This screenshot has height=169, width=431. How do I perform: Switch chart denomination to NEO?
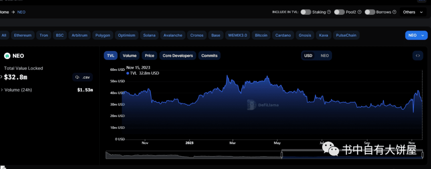[x=324, y=56]
